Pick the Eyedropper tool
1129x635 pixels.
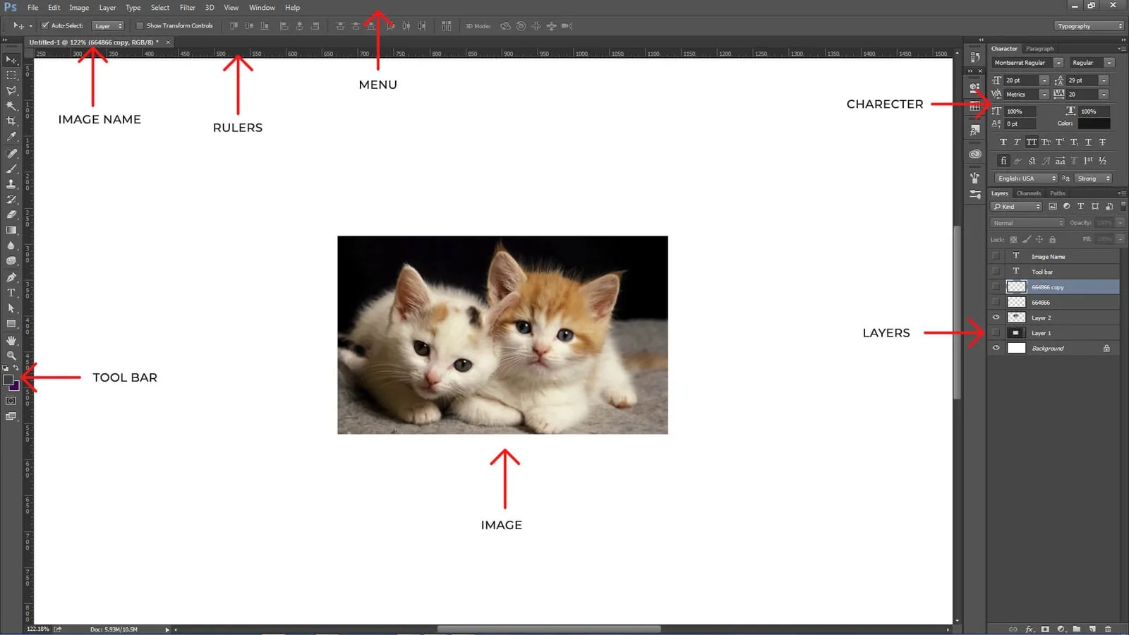click(11, 137)
